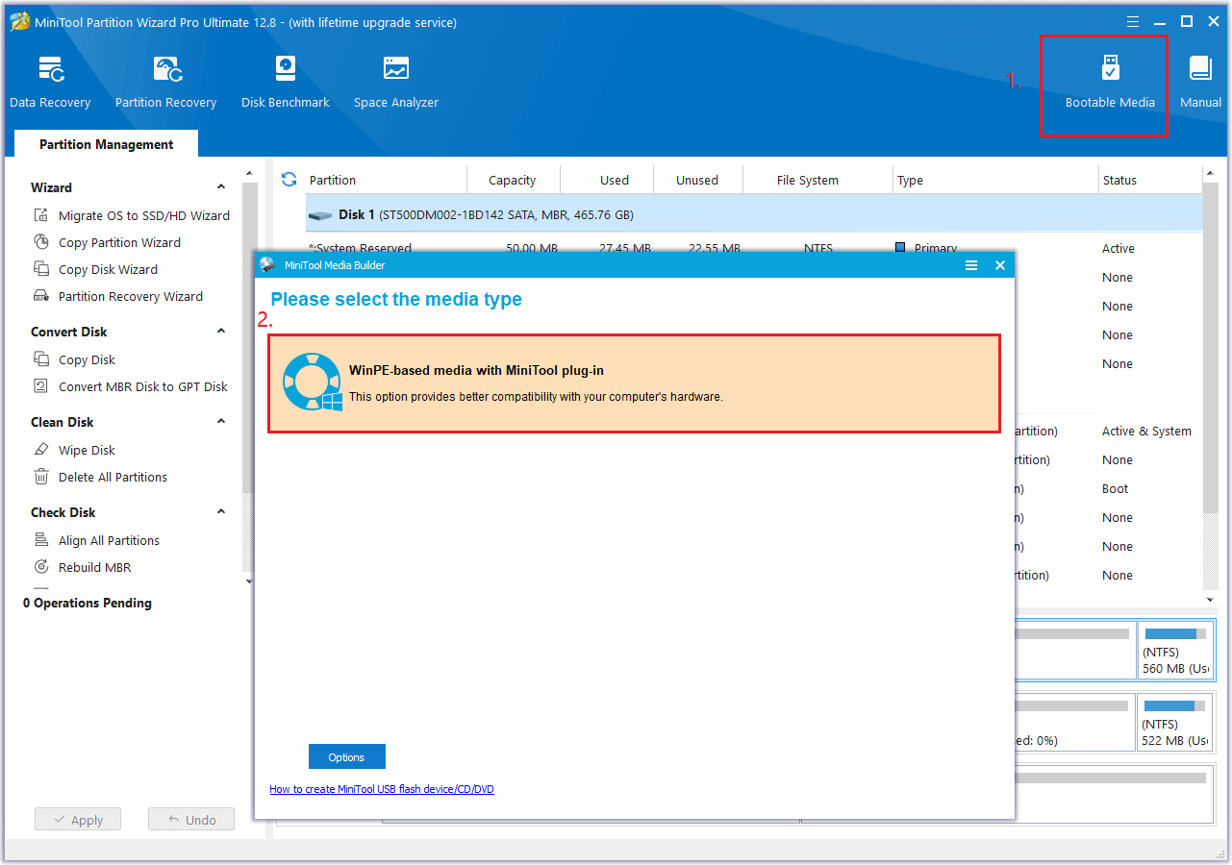Click the Convert MBR Disk to GPT icon
The width and height of the screenshot is (1232, 865).
click(41, 386)
